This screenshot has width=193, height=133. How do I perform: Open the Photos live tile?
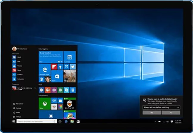tap(70, 76)
